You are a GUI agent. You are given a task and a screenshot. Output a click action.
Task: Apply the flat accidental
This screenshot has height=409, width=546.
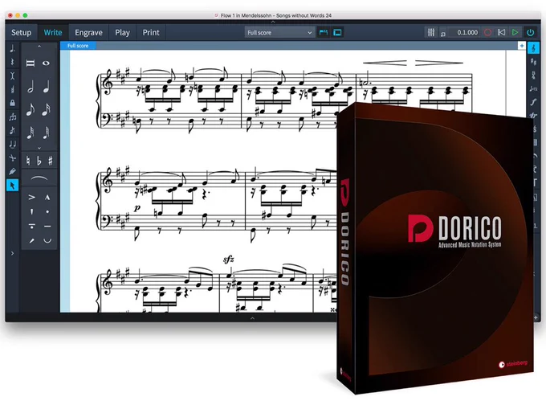point(39,161)
